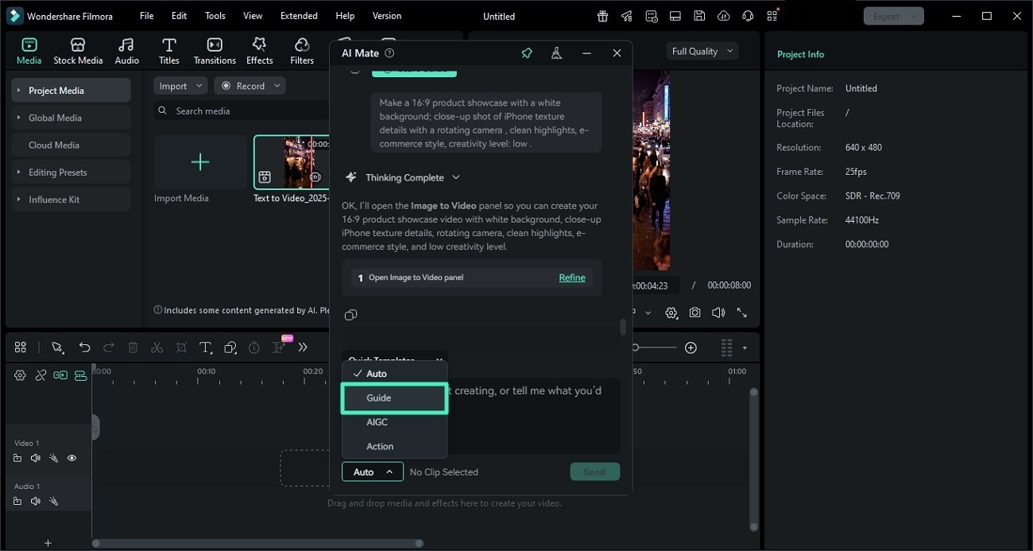Toggle magic tool on Video 1 track
Screen dimensions: 1033x551
53,458
